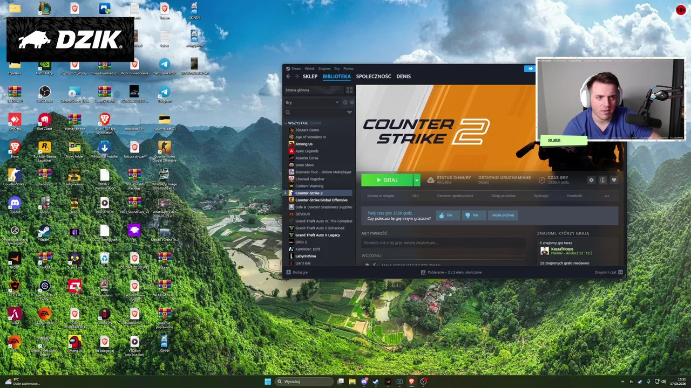Click the ready-to-play filter icon

pyautogui.click(x=352, y=102)
